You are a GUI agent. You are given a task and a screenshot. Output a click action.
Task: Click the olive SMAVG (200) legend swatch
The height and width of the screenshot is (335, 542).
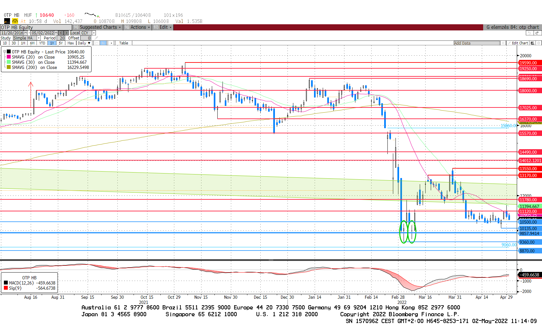click(x=9, y=67)
